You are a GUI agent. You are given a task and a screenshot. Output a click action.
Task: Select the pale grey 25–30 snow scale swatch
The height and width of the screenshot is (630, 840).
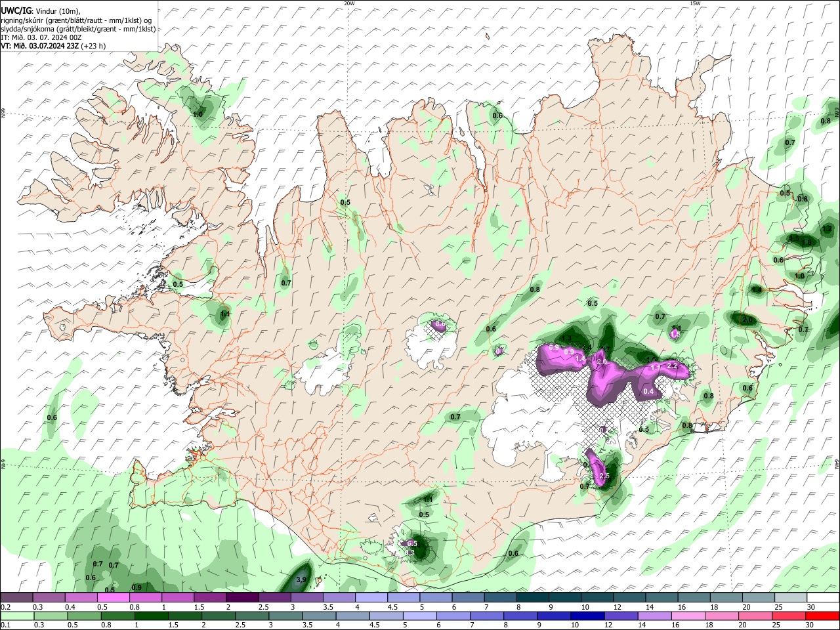tap(791, 597)
